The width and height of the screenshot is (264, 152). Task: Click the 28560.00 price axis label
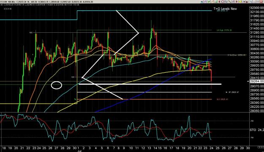(x=257, y=98)
